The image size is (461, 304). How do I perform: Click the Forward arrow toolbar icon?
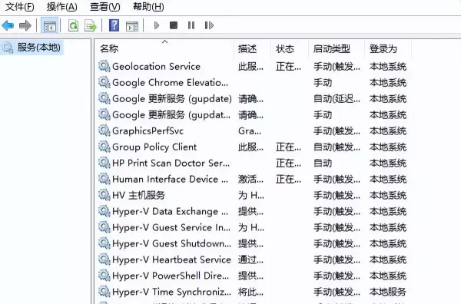pos(25,26)
